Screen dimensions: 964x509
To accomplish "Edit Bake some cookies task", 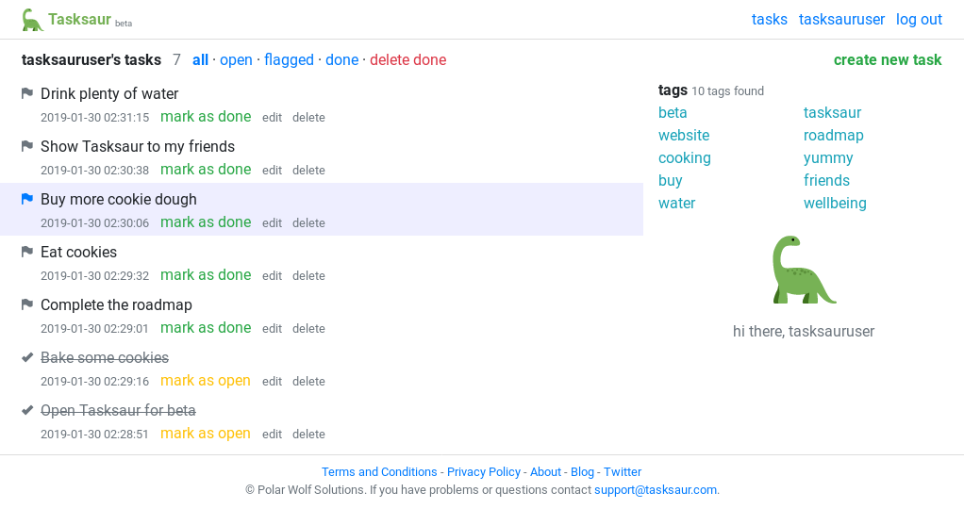I will 273,382.
